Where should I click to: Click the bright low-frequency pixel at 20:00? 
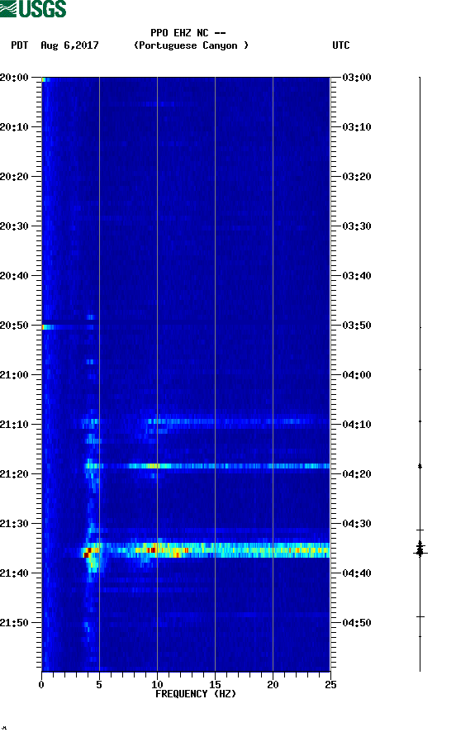coord(44,79)
